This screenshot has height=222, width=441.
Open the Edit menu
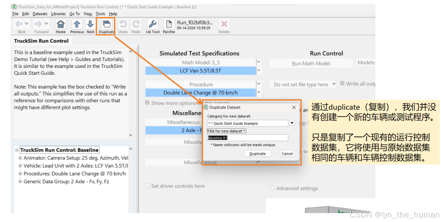click(26, 14)
